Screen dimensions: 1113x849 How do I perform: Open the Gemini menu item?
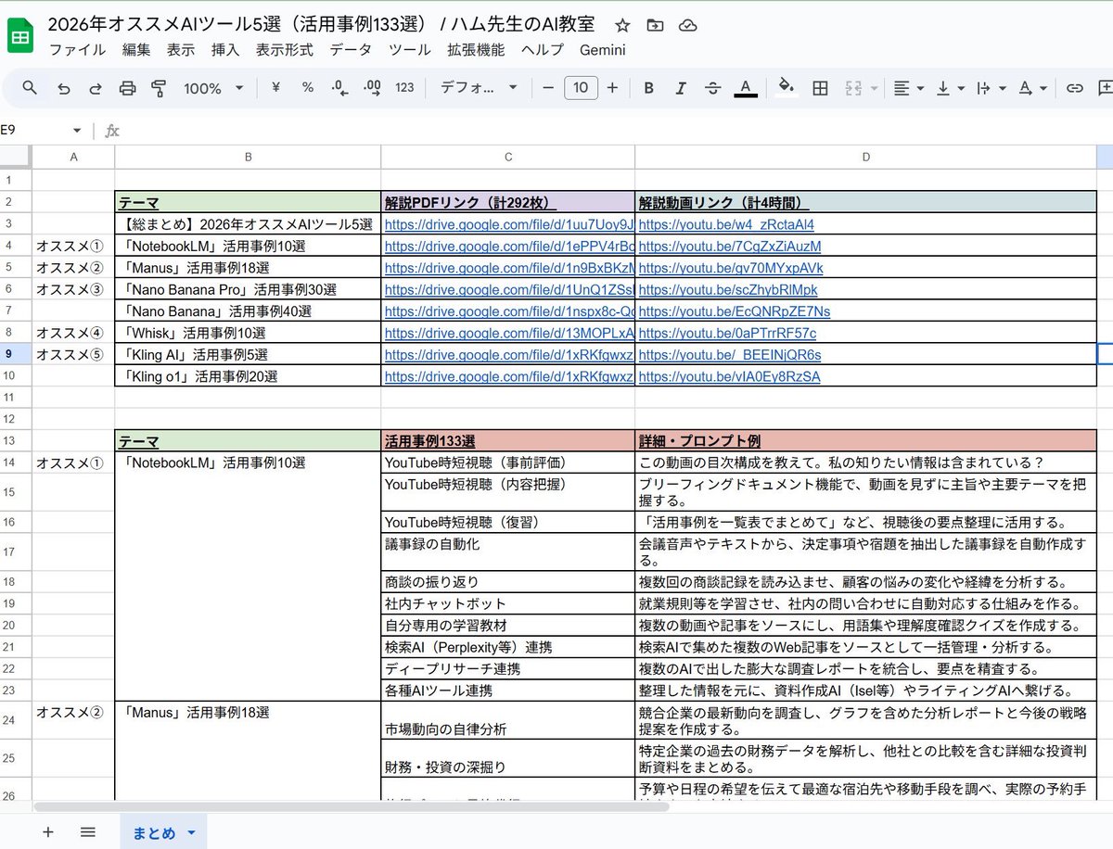[x=602, y=50]
